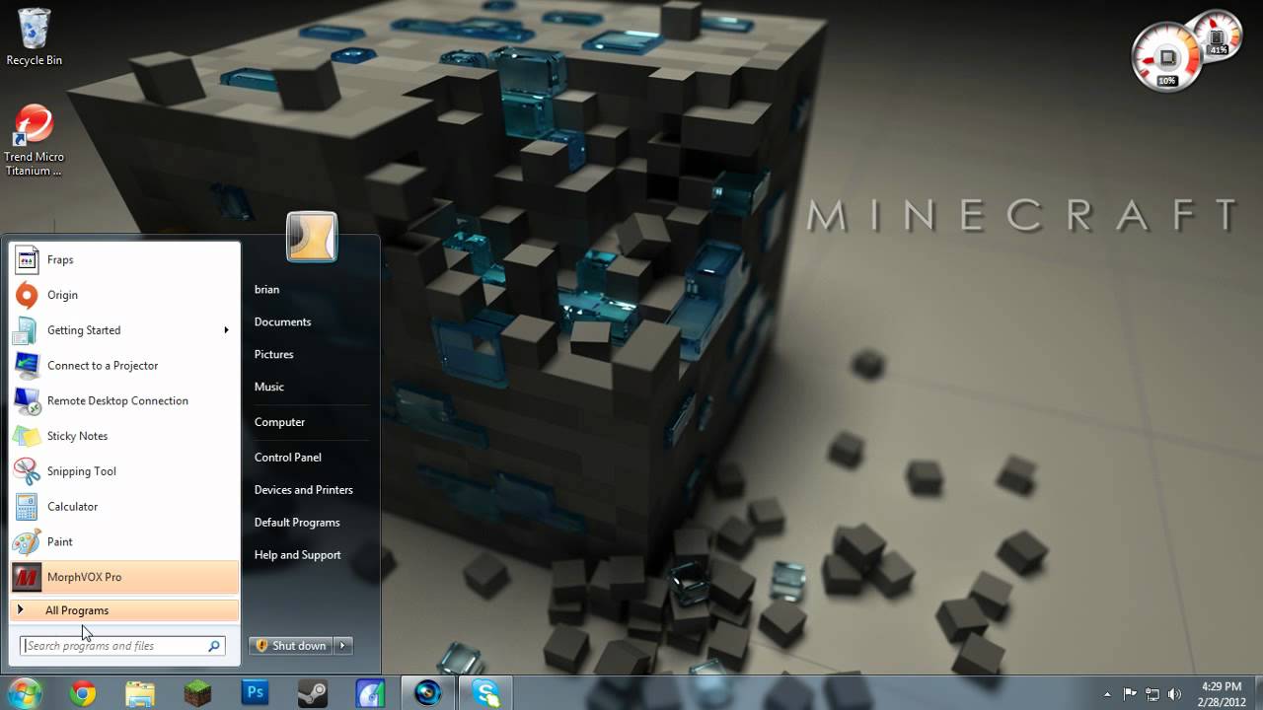
Task: Click the Origin program icon
Action: [27, 295]
